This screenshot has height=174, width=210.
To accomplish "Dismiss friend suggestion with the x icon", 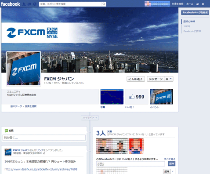I will pyautogui.click(x=173, y=171).
